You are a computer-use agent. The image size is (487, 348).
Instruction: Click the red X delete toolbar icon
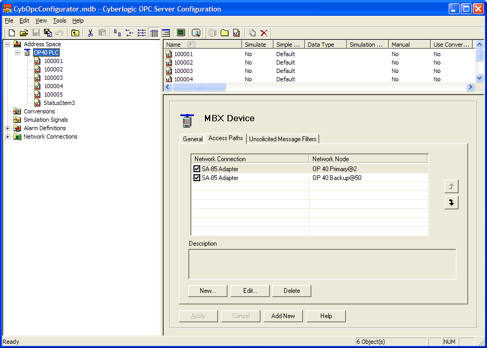coord(264,33)
